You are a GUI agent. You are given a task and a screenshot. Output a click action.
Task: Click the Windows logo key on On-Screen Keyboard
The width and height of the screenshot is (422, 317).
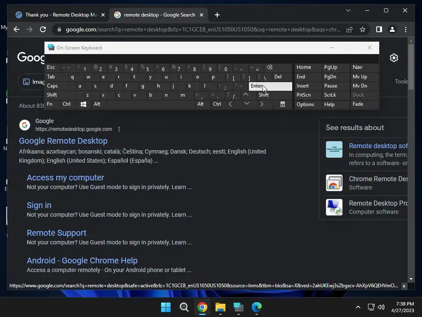83,104
